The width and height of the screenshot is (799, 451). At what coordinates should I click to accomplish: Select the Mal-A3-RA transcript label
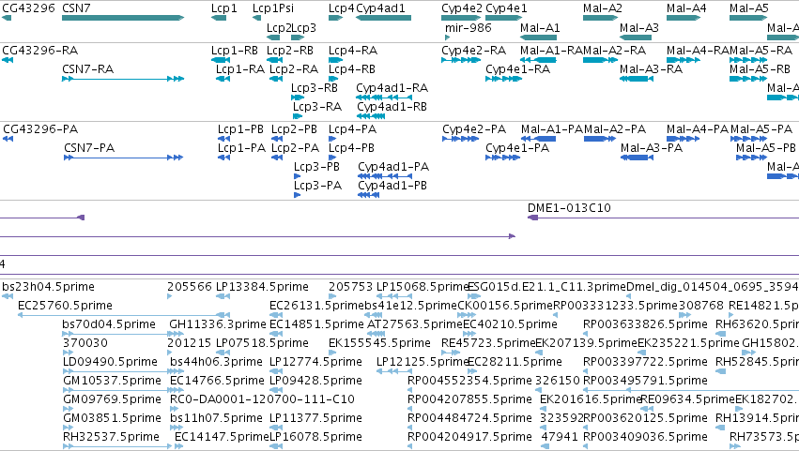click(652, 69)
